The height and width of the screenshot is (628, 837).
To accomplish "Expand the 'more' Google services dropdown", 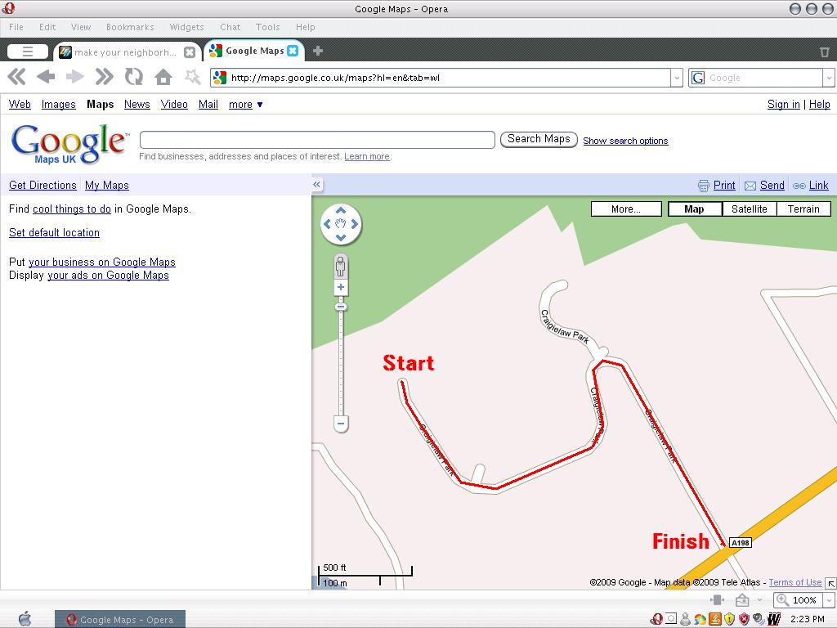I will (245, 104).
